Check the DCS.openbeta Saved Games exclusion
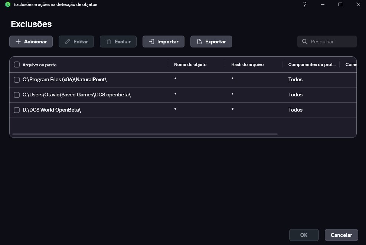 [x=17, y=95]
